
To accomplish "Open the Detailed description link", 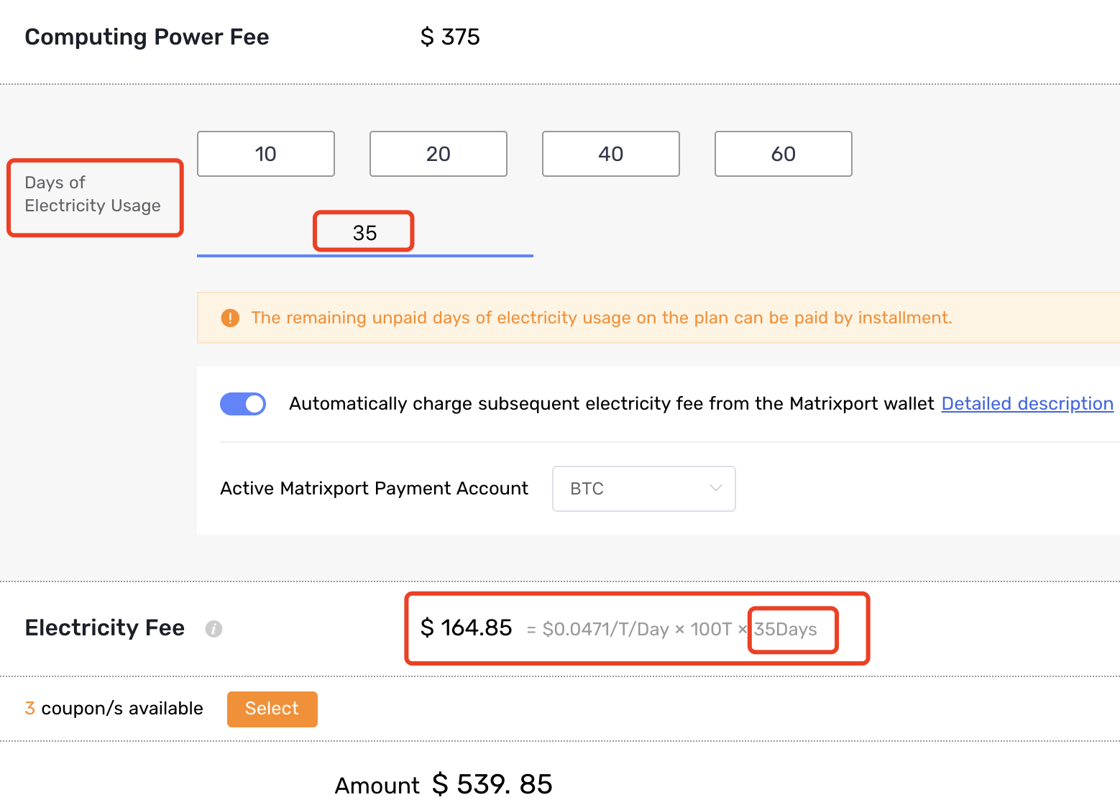I will pos(1027,404).
